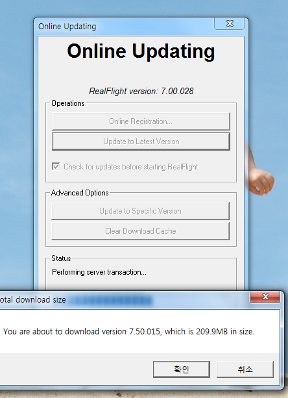Screen dimensions: 288x398
Task: Click the blurred text in dialog title bar
Action: (x=110, y=300)
